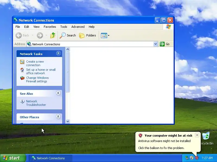Click the title bar Network Connections icon
Viewport: 217px width, 162px height.
[16, 20]
